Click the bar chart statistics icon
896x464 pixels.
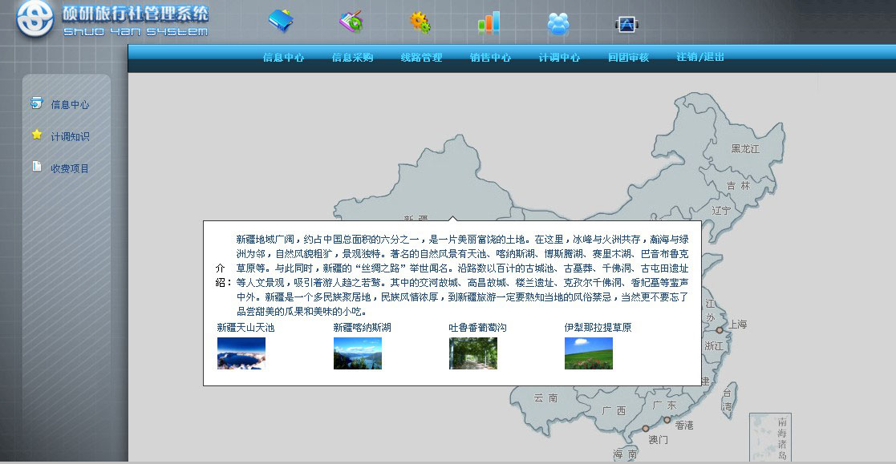pyautogui.click(x=489, y=22)
